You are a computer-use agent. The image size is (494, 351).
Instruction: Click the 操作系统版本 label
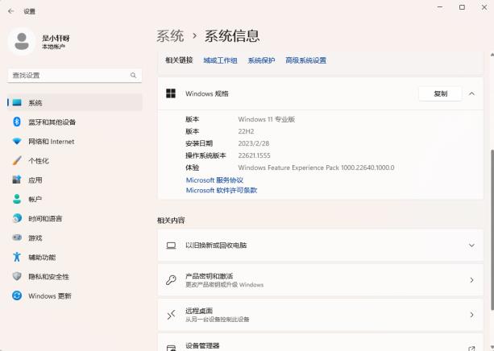pos(205,155)
